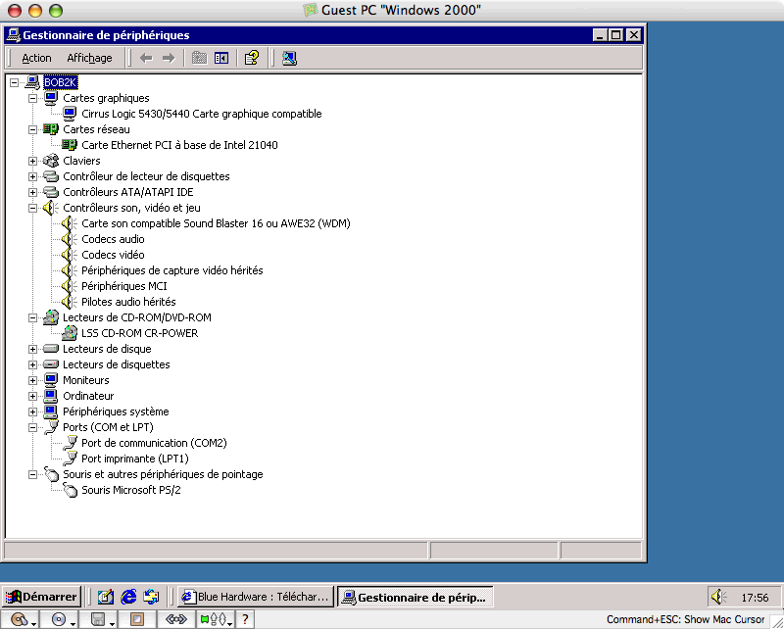Launch Internet Explorer from quick launch
This screenshot has width=784, height=629.
point(128,597)
